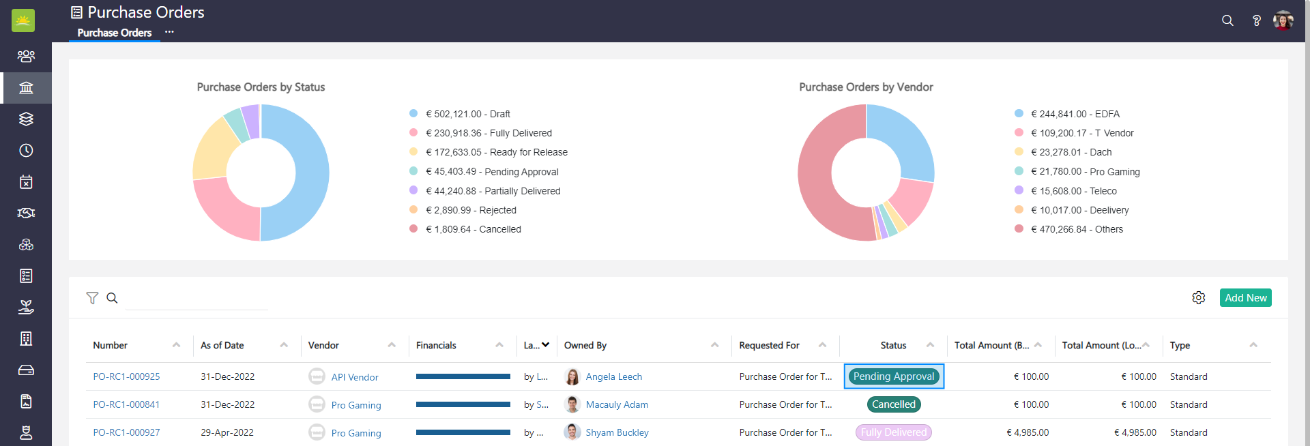
Task: Toggle Others legend item in vendor chart
Action: point(1077,229)
